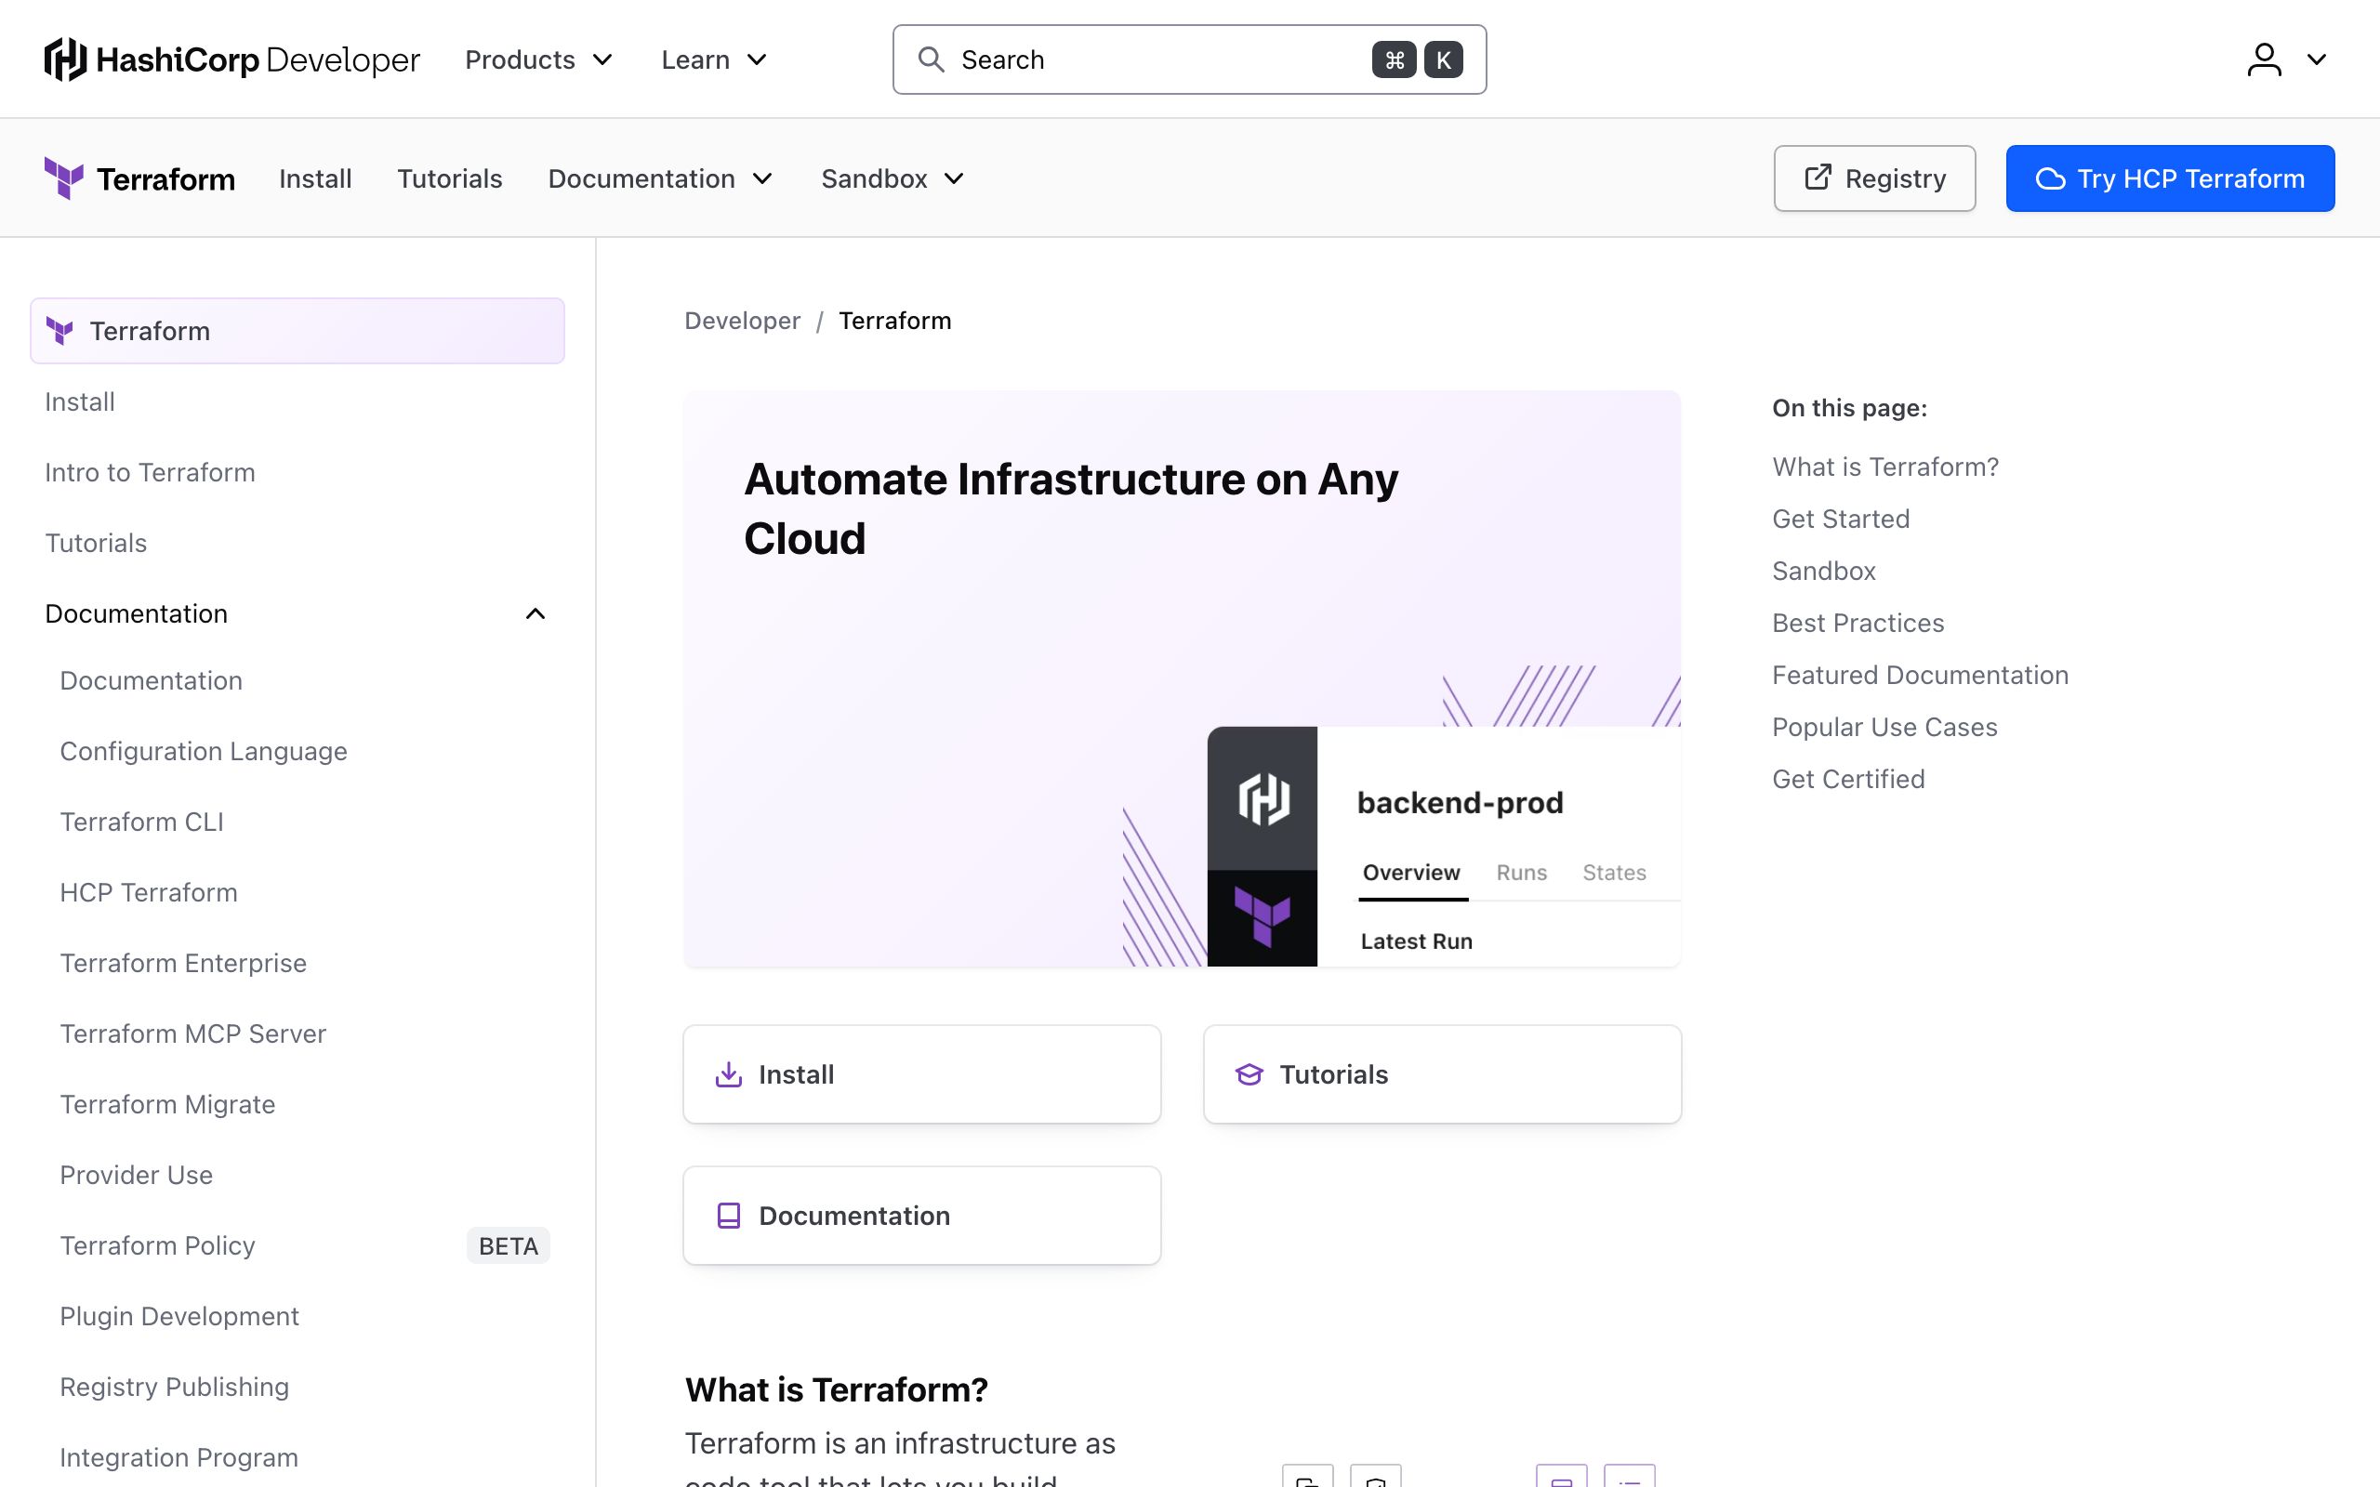This screenshot has height=1487, width=2380.
Task: Expand the Products dropdown
Action: tap(539, 59)
